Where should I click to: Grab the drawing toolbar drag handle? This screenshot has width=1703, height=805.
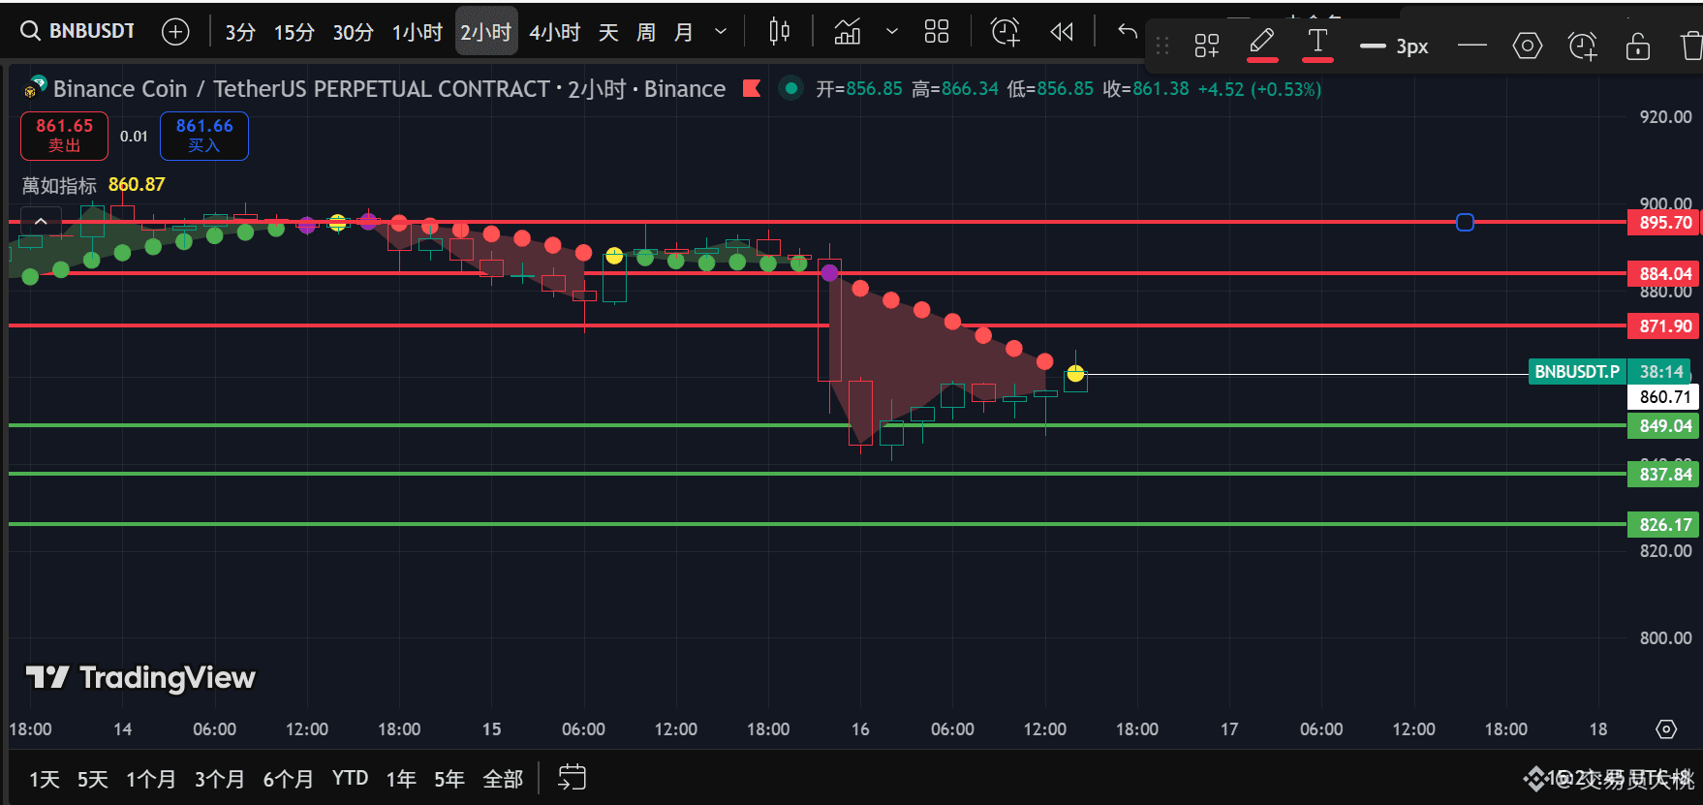(1162, 46)
